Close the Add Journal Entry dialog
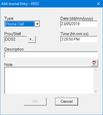Image resolution: width=103 pixels, height=115 pixels. (98, 4)
